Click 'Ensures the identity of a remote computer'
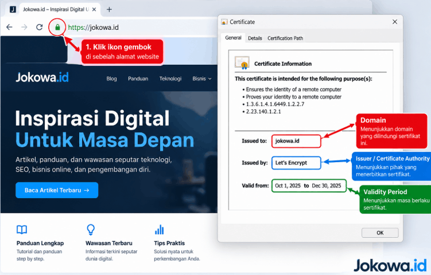This screenshot has width=431, height=275. pyautogui.click(x=294, y=89)
